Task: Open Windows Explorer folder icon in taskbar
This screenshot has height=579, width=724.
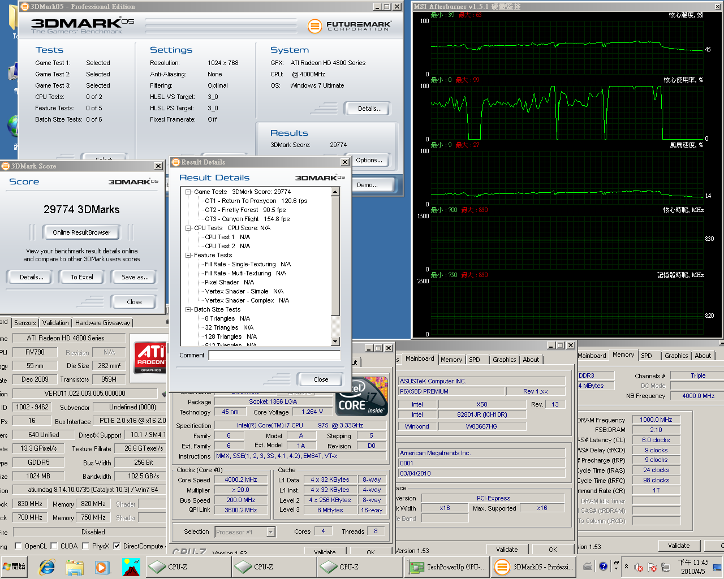Action: coord(75,567)
